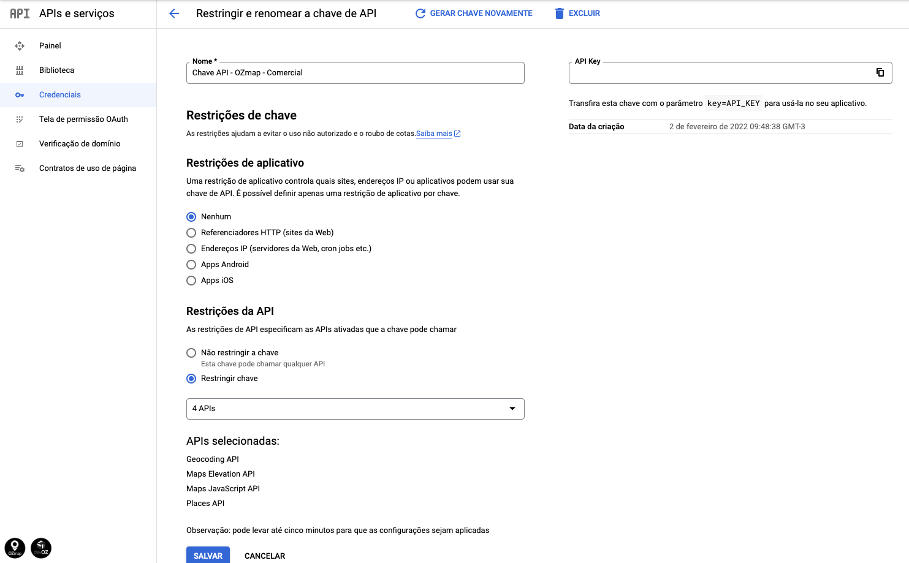The height and width of the screenshot is (563, 909).
Task: Click the creation date value
Action: point(737,127)
